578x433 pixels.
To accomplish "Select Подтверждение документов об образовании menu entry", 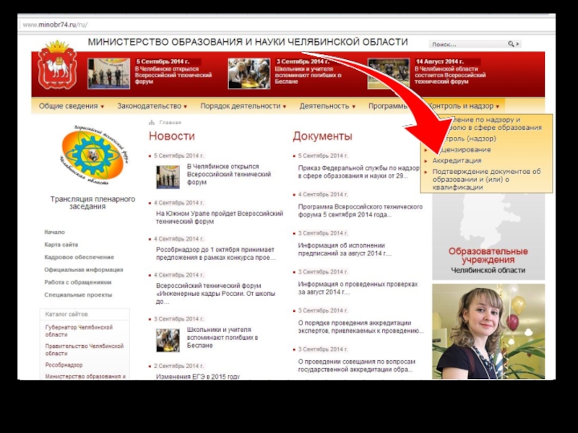I will (x=486, y=179).
